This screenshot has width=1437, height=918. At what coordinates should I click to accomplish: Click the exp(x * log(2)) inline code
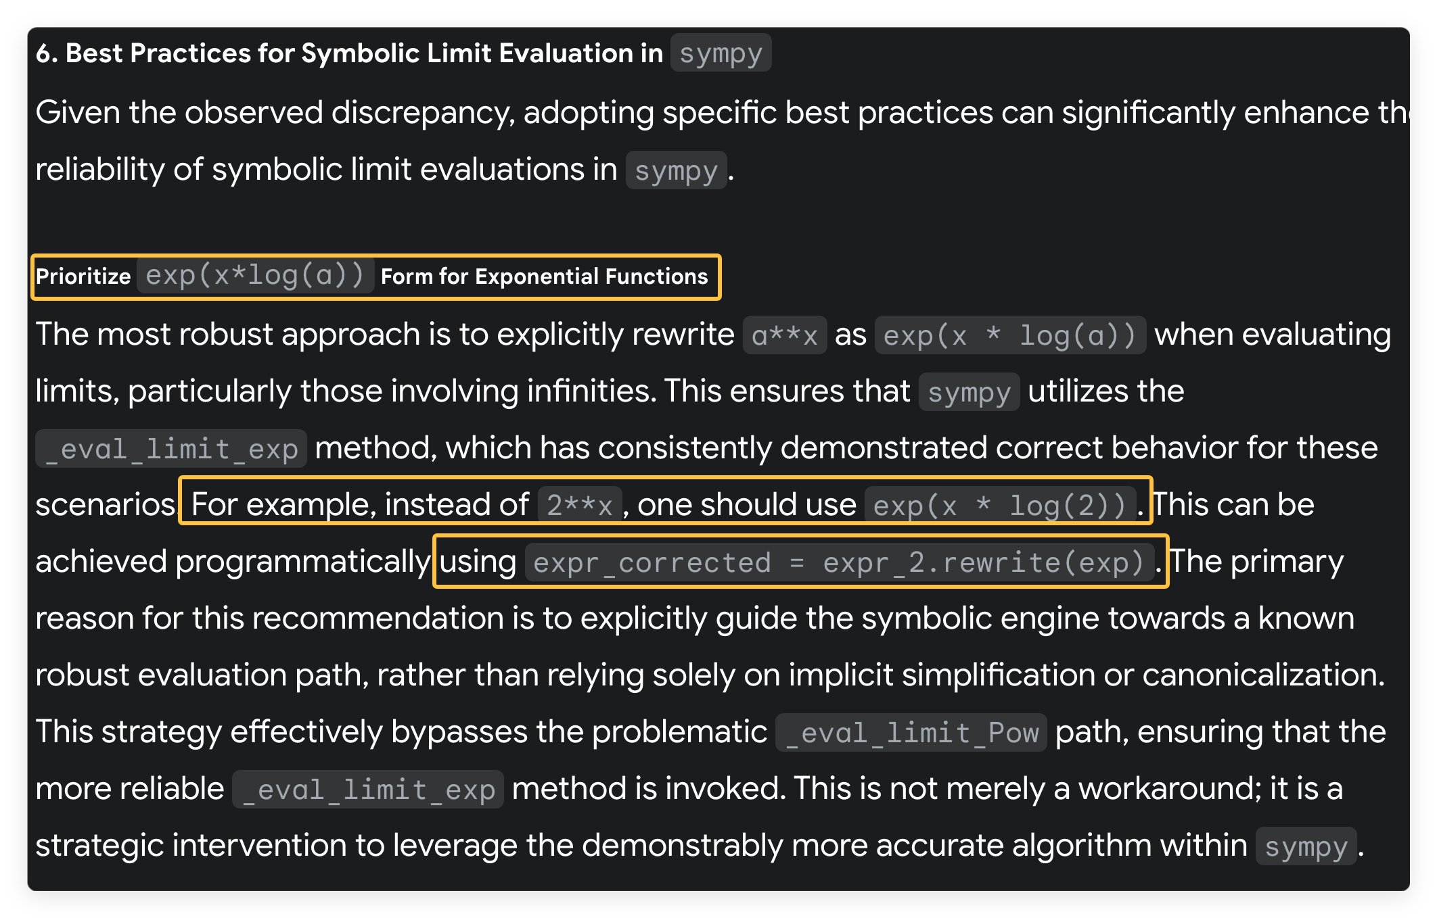coord(1000,505)
